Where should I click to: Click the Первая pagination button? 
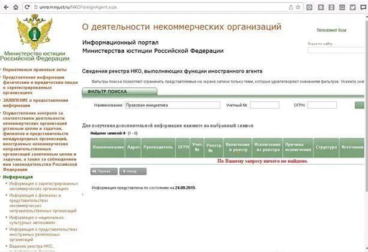point(104,171)
